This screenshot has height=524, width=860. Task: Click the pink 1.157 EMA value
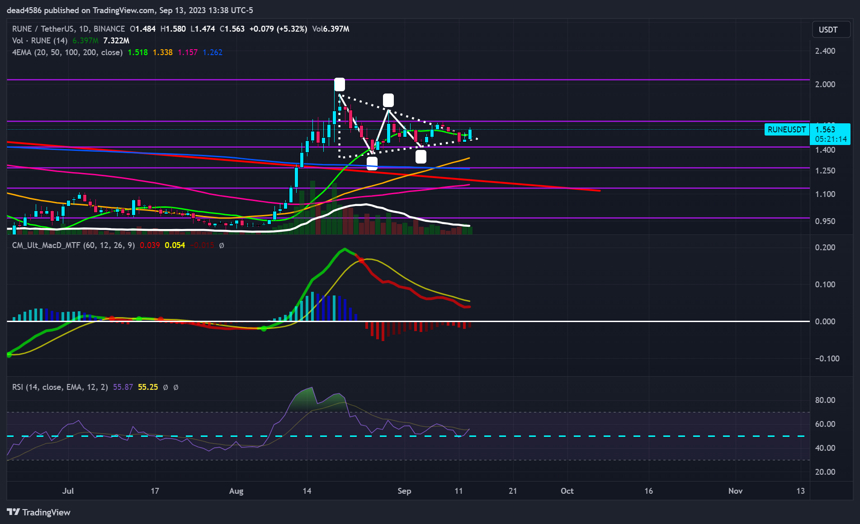(188, 52)
